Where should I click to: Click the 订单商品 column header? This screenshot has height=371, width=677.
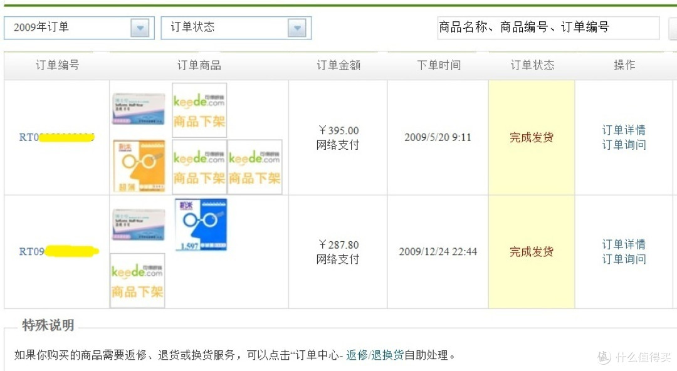(x=199, y=65)
